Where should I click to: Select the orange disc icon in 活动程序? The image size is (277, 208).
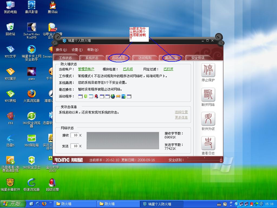[118, 96]
